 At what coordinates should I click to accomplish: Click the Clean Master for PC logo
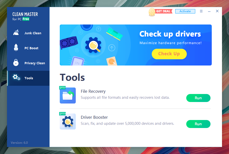point(25,16)
